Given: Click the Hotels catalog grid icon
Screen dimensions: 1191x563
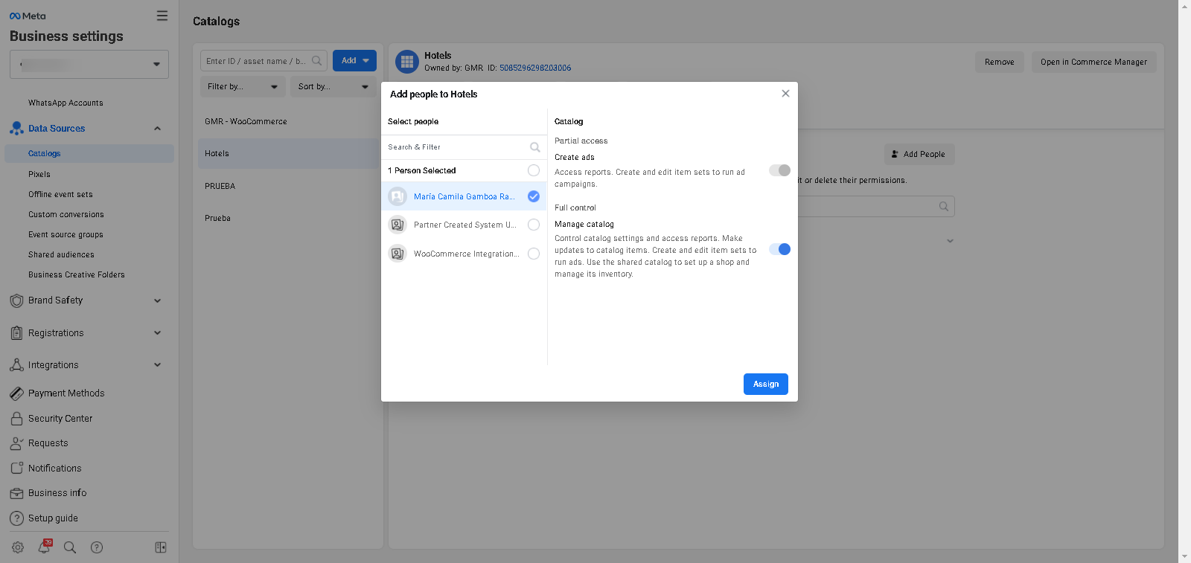Looking at the screenshot, I should pos(407,62).
